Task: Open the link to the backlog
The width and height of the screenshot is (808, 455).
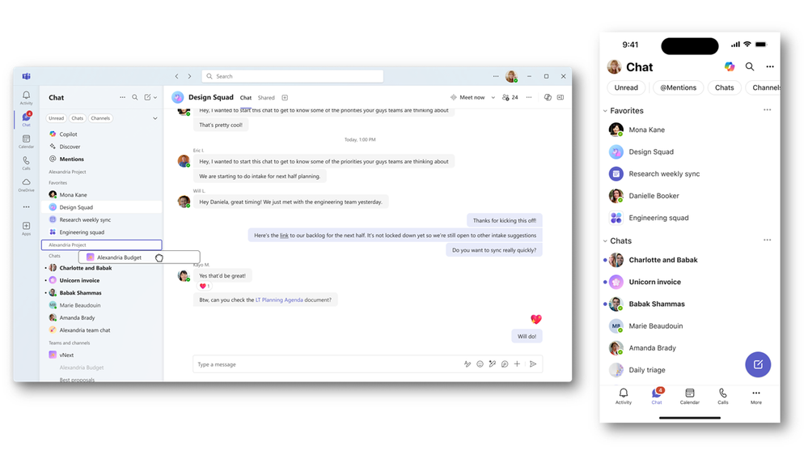Action: [x=284, y=236]
